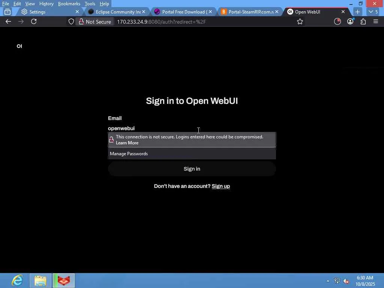Screen dimensions: 384x288
Task: Close the Portal Free Download tab
Action: (210, 12)
